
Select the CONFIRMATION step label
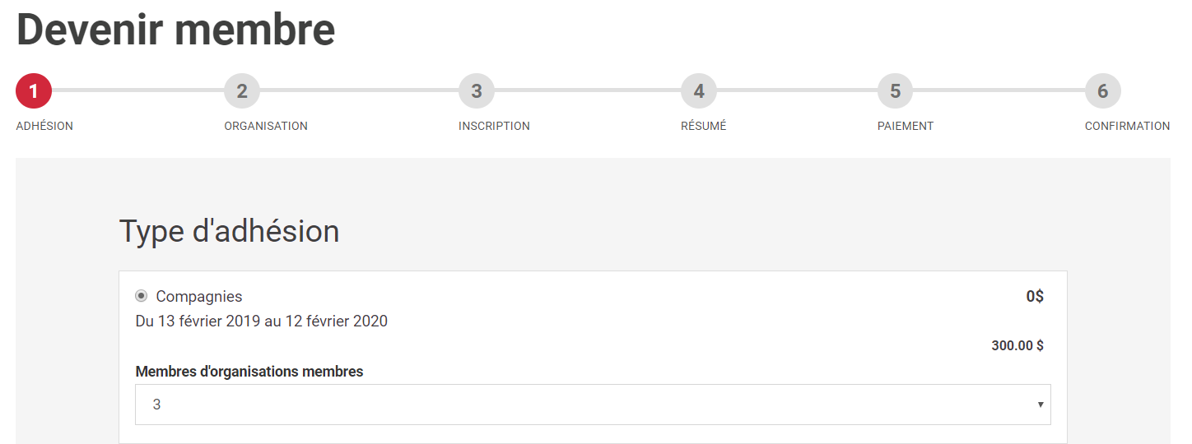point(1127,127)
